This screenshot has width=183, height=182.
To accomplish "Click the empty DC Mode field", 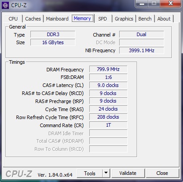I will (141, 42).
